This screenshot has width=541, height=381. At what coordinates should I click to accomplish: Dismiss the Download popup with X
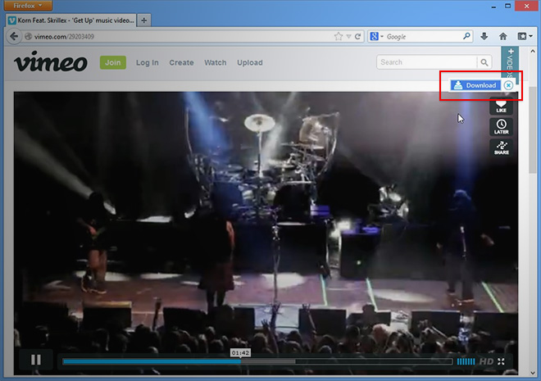tap(508, 85)
